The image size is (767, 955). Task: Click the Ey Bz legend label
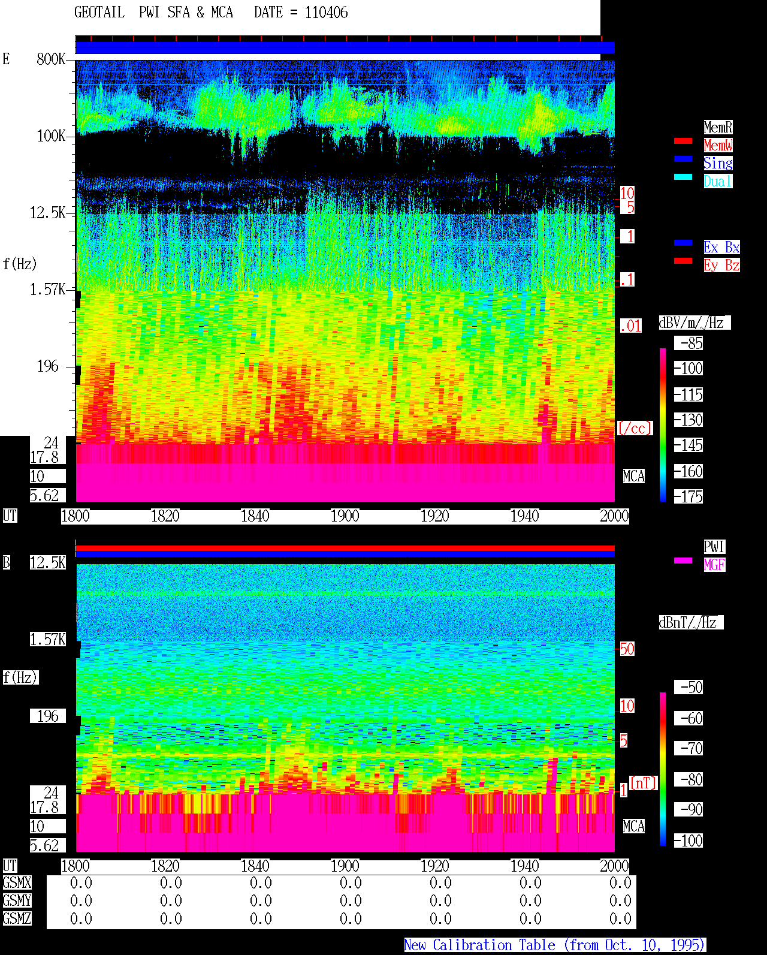point(721,265)
